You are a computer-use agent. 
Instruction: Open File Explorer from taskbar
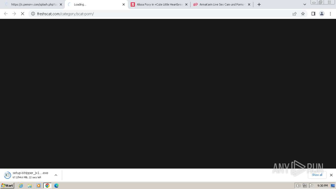pos(30,186)
